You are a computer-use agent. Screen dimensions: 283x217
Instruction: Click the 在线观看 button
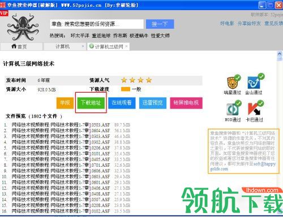[x=122, y=103]
